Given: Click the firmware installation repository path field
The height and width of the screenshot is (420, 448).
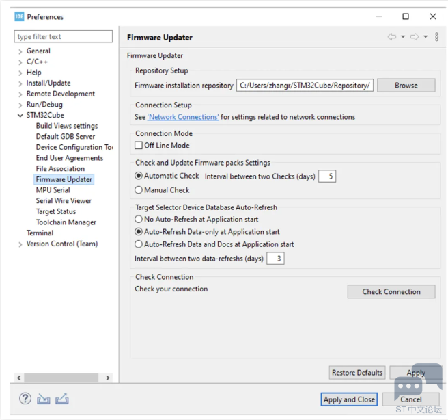Looking at the screenshot, I should click(x=305, y=86).
